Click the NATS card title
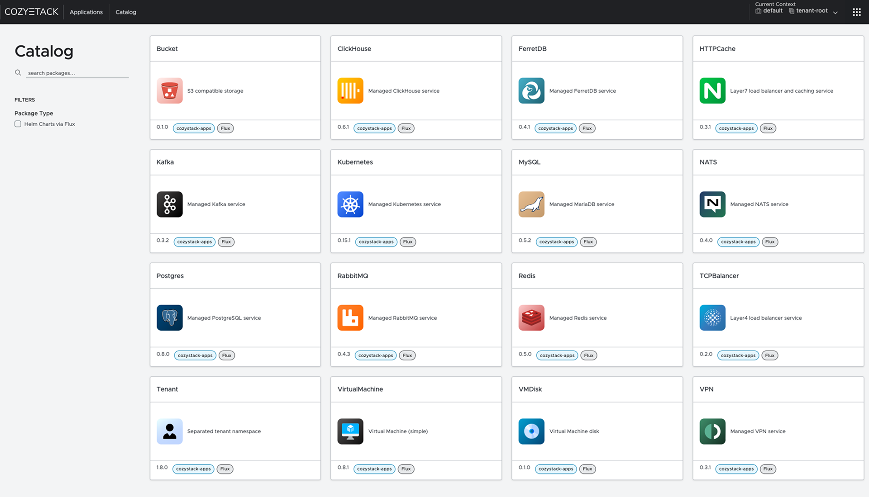 [708, 162]
